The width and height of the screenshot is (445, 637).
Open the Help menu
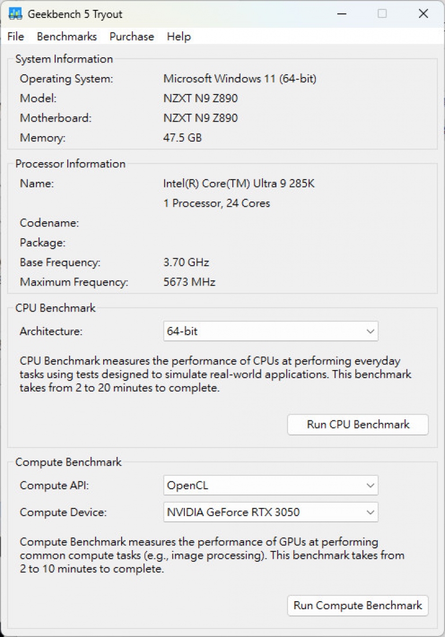tap(179, 36)
